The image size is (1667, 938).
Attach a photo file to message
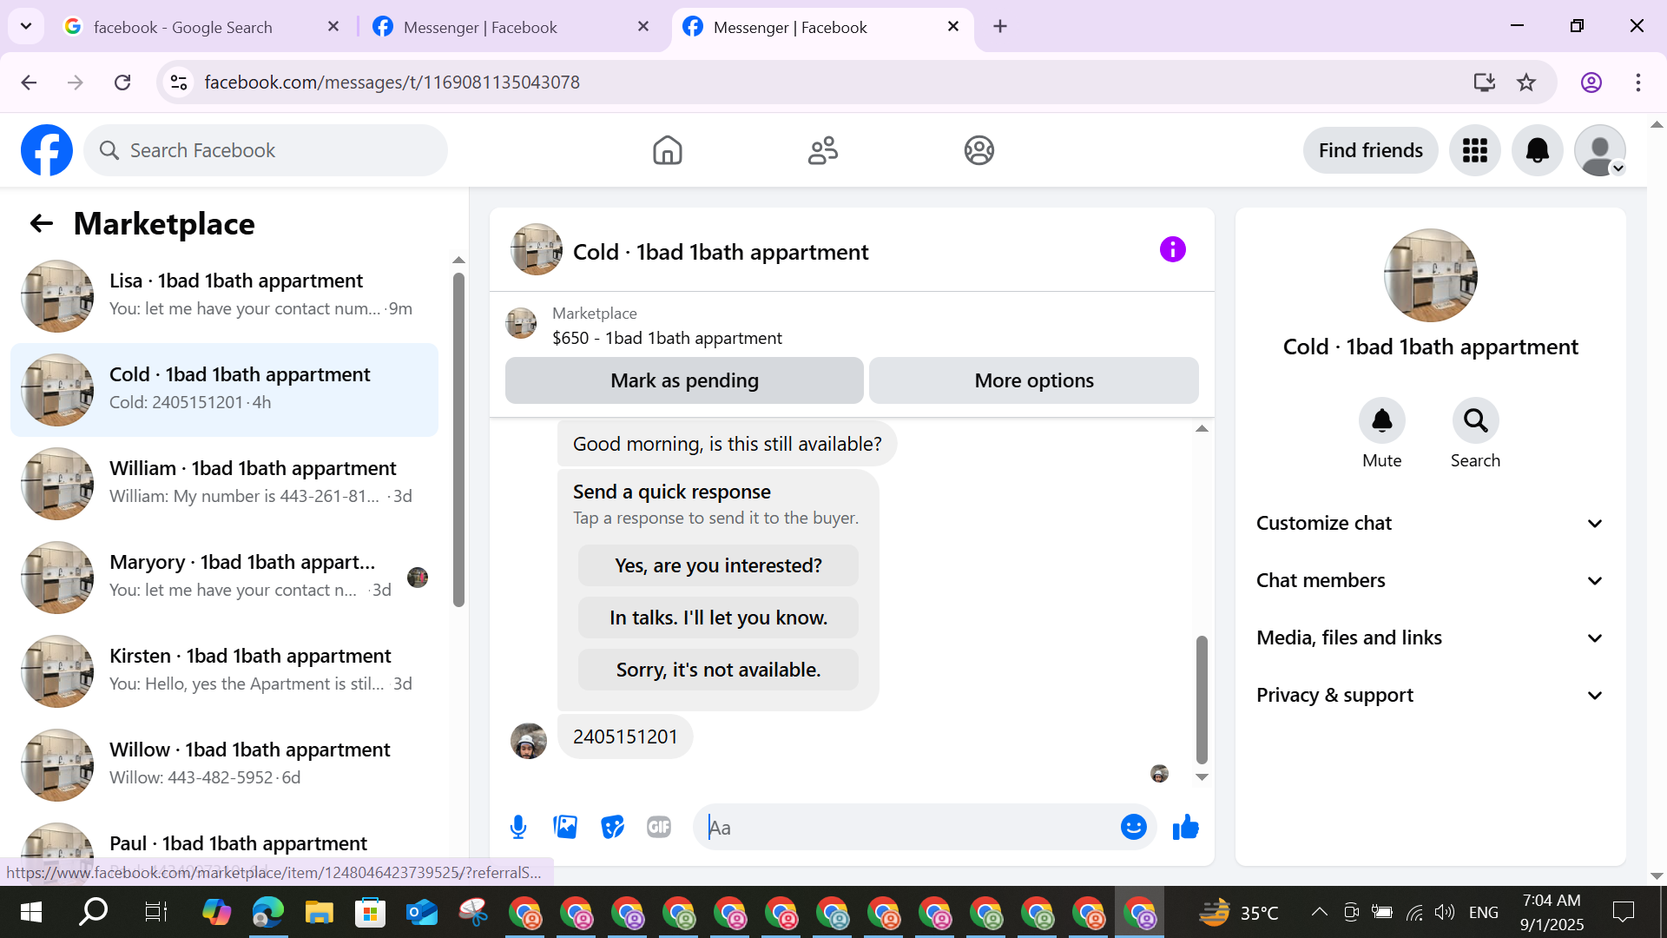(x=565, y=828)
